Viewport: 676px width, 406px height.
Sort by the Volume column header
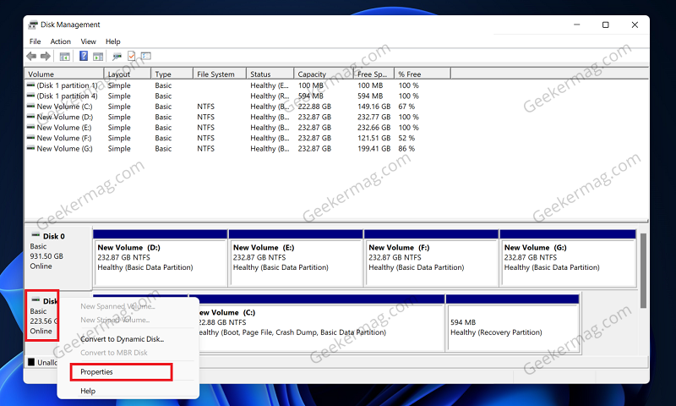coord(64,74)
